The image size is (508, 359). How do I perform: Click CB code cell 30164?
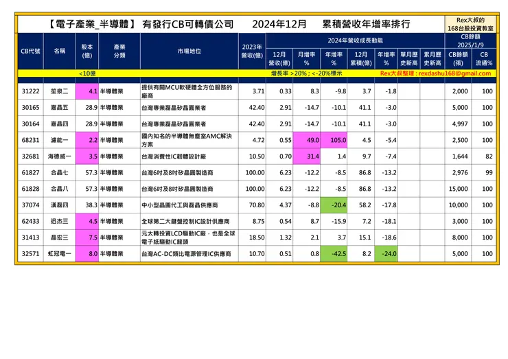coord(30,124)
